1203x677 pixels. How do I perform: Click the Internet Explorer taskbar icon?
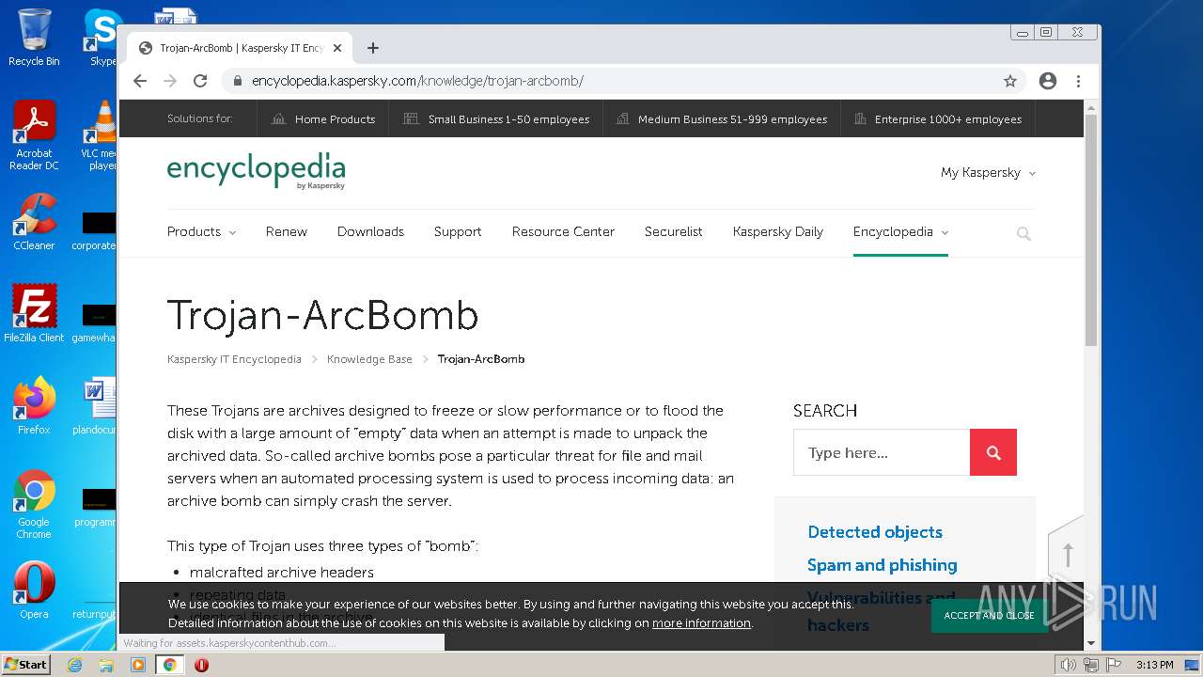coord(74,665)
